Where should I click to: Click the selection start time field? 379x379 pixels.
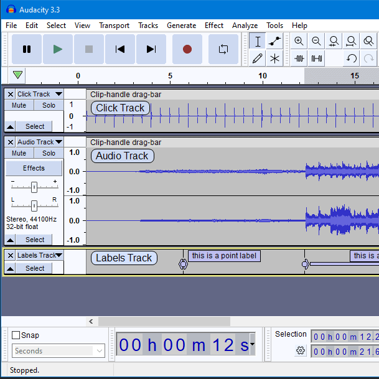point(345,337)
